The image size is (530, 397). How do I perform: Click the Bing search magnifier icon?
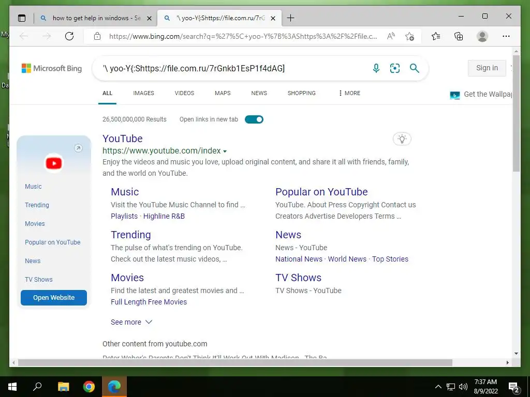pos(415,68)
